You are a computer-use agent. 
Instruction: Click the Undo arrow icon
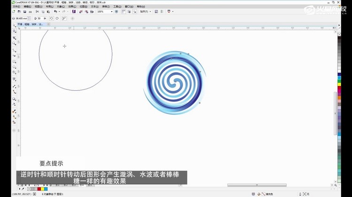[x=55, y=12]
